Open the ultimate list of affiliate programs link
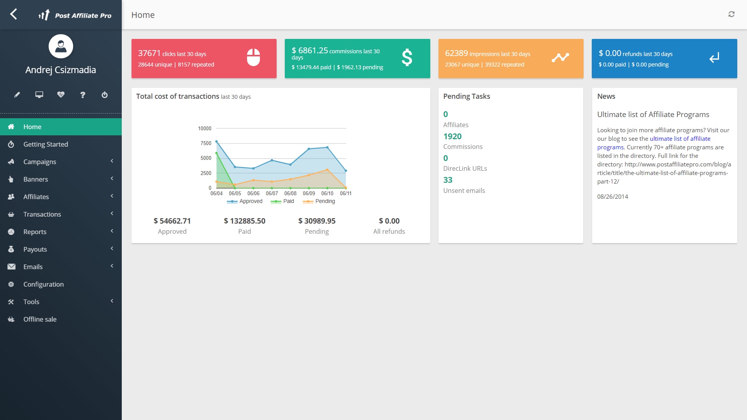The image size is (747, 420). pyautogui.click(x=680, y=138)
